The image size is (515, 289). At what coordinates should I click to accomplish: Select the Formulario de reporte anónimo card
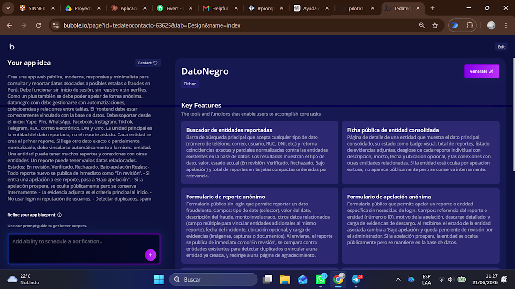tap(259, 226)
